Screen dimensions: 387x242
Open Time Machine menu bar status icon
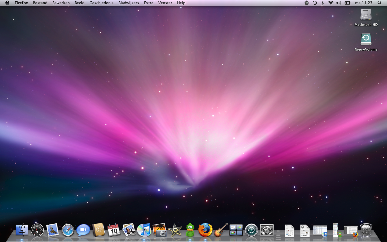click(315, 3)
